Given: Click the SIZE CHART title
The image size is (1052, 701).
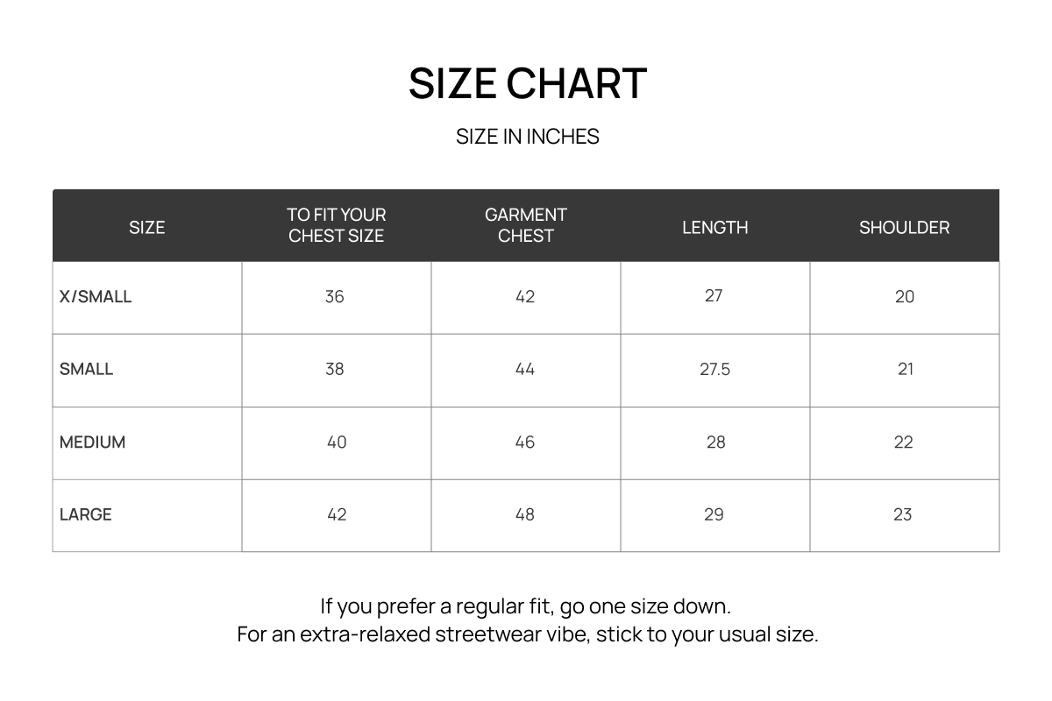Looking at the screenshot, I should tap(527, 84).
